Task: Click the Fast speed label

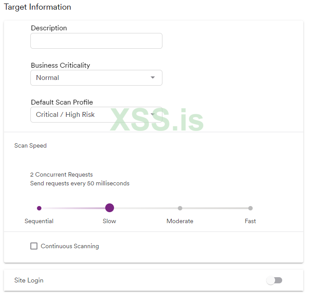Action: pyautogui.click(x=250, y=221)
